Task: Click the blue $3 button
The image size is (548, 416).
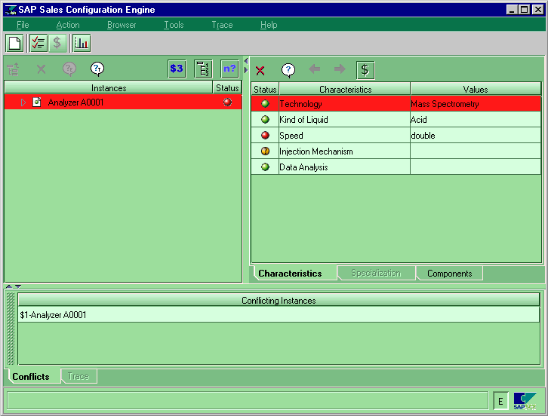Action: pyautogui.click(x=177, y=69)
